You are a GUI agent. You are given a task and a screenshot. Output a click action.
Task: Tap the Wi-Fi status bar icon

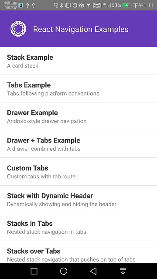tap(88, 5)
